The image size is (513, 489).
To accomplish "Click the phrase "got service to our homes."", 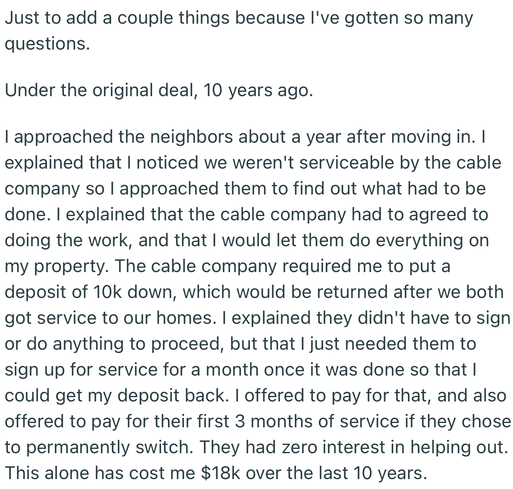I will pos(109,318).
